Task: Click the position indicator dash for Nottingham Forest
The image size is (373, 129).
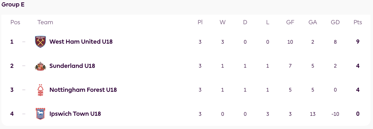Action: (x=24, y=90)
